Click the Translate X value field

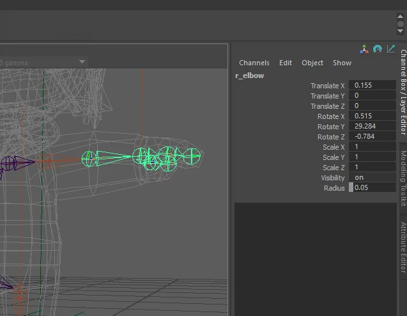point(372,85)
